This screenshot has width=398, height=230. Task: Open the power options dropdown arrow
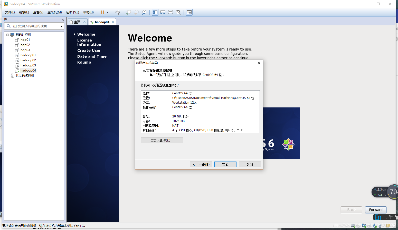coord(108,12)
